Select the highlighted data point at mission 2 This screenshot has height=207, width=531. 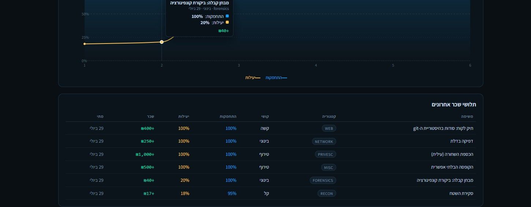pos(161,42)
